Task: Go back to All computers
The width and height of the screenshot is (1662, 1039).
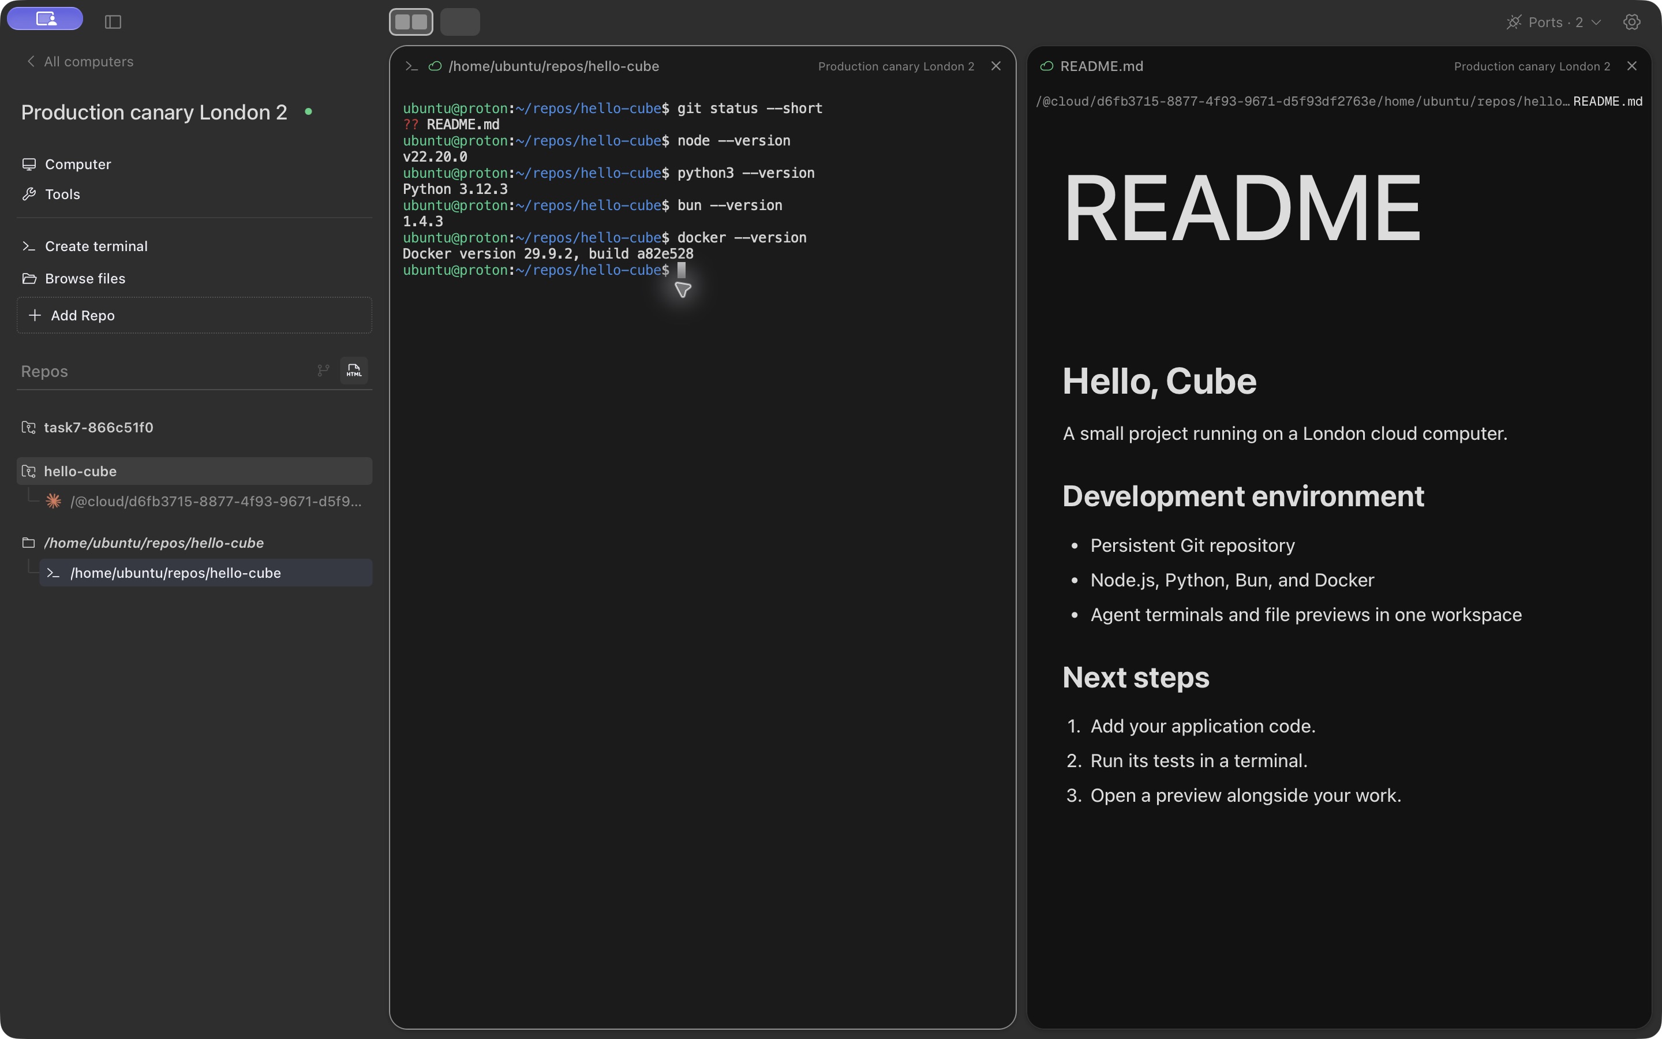Action: click(x=80, y=61)
